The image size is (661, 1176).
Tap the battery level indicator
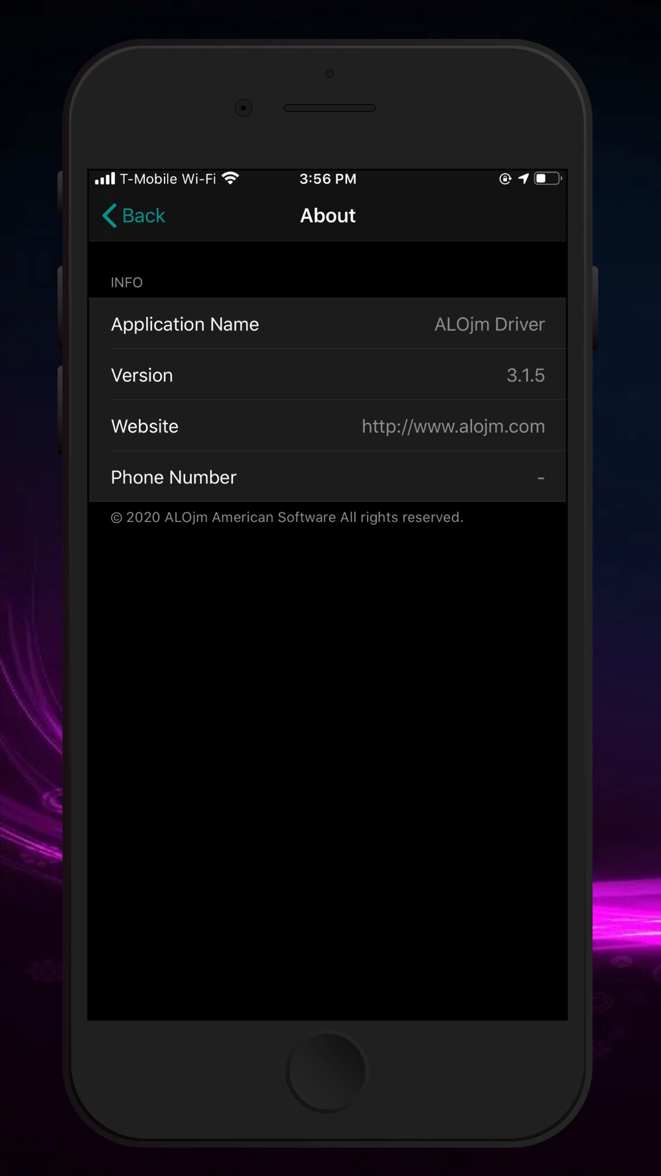coord(548,179)
